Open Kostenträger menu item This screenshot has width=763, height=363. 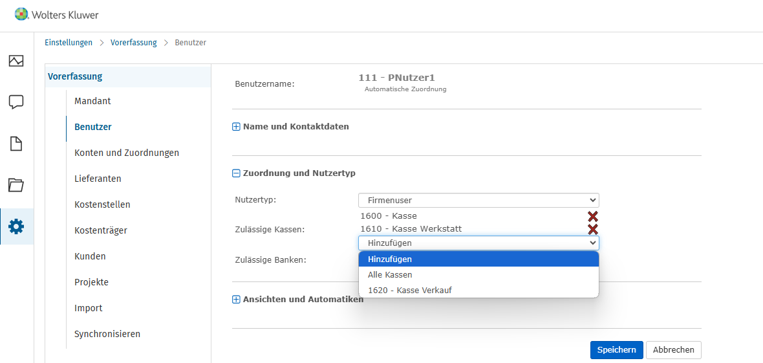[x=101, y=230]
